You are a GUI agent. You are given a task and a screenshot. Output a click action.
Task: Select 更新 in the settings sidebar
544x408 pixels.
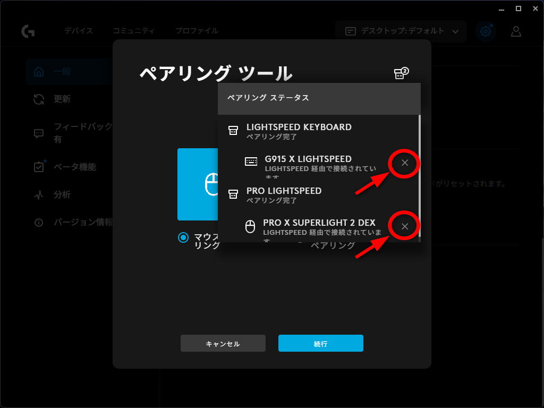(x=62, y=99)
